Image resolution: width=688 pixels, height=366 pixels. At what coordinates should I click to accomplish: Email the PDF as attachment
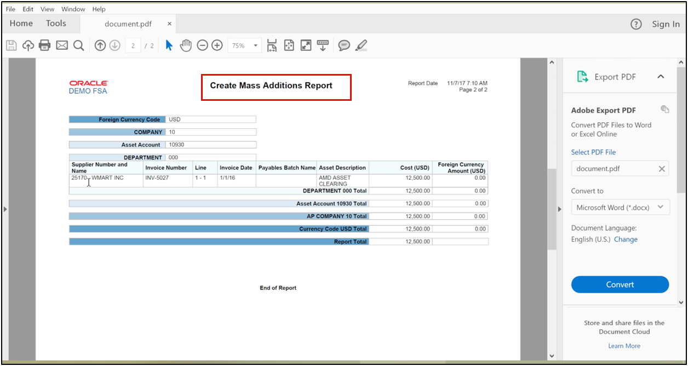point(61,45)
